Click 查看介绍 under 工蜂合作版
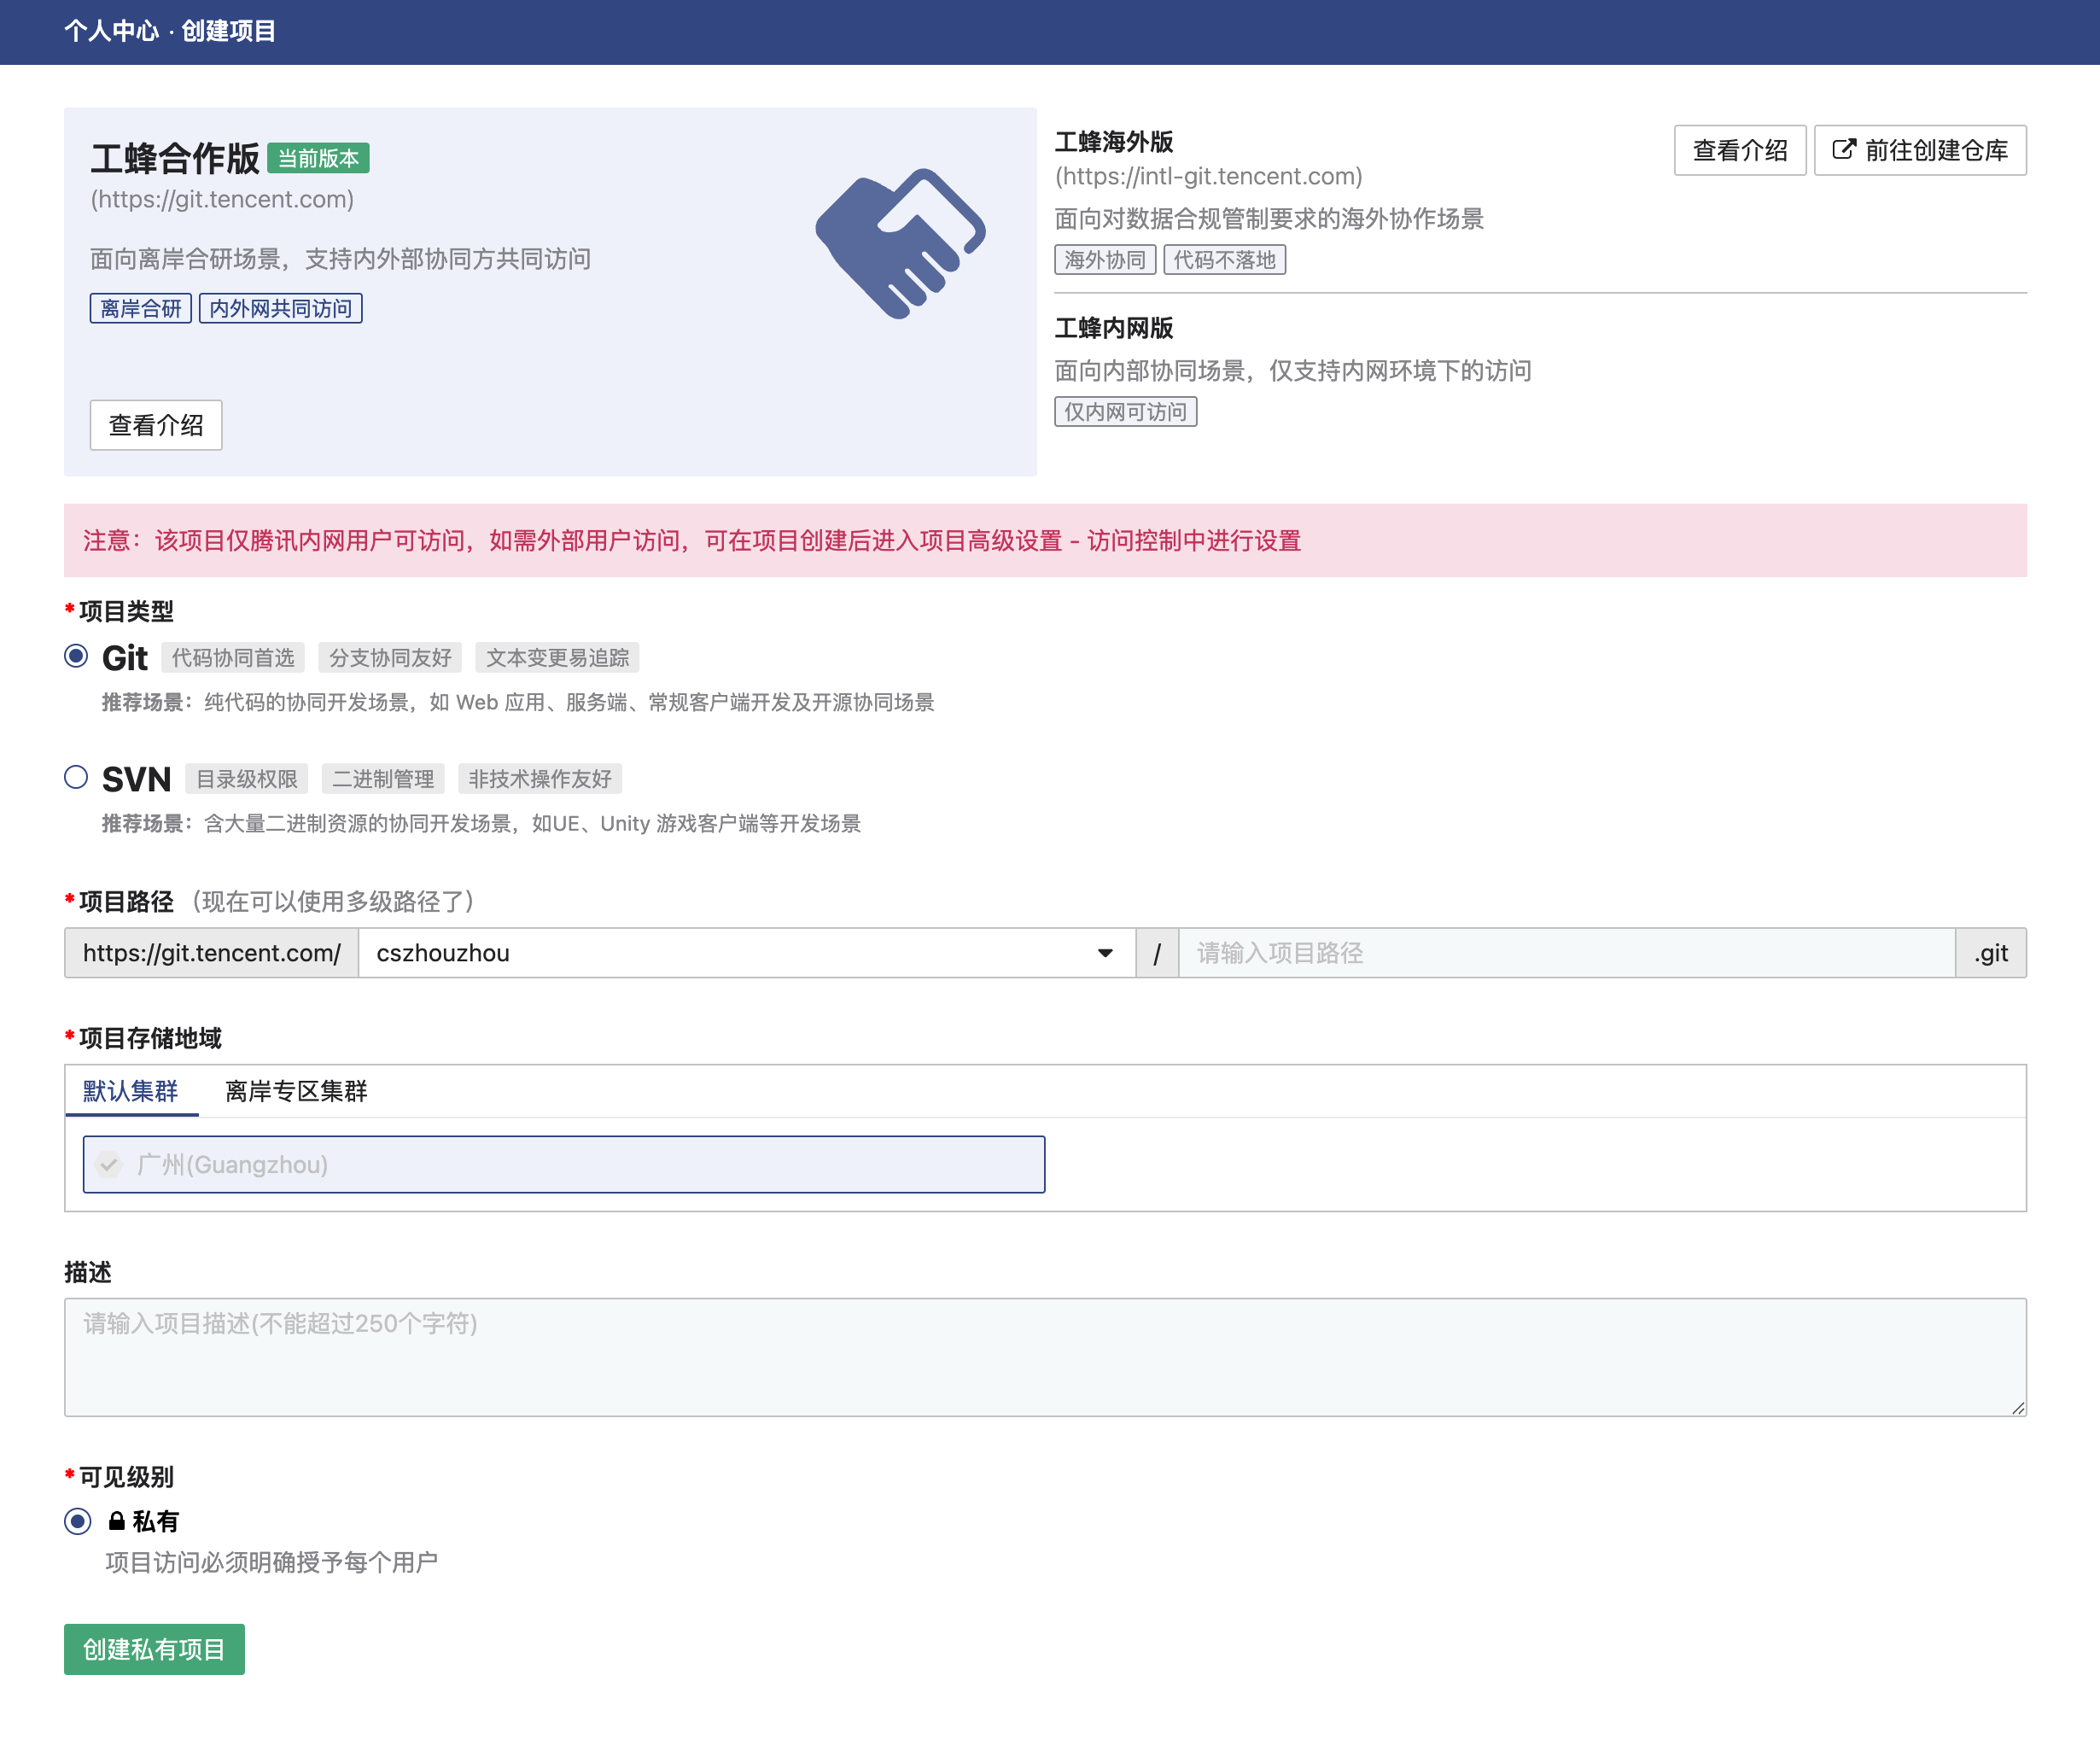 pyautogui.click(x=156, y=425)
